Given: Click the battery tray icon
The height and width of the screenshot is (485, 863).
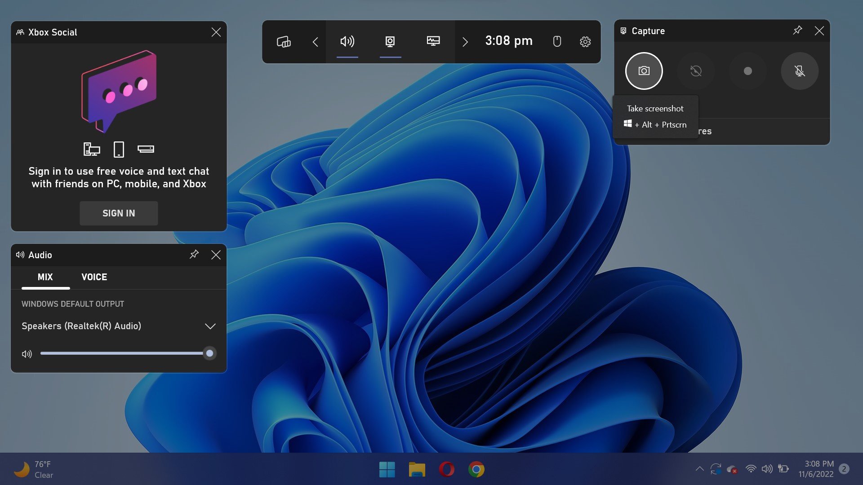Looking at the screenshot, I should (783, 469).
